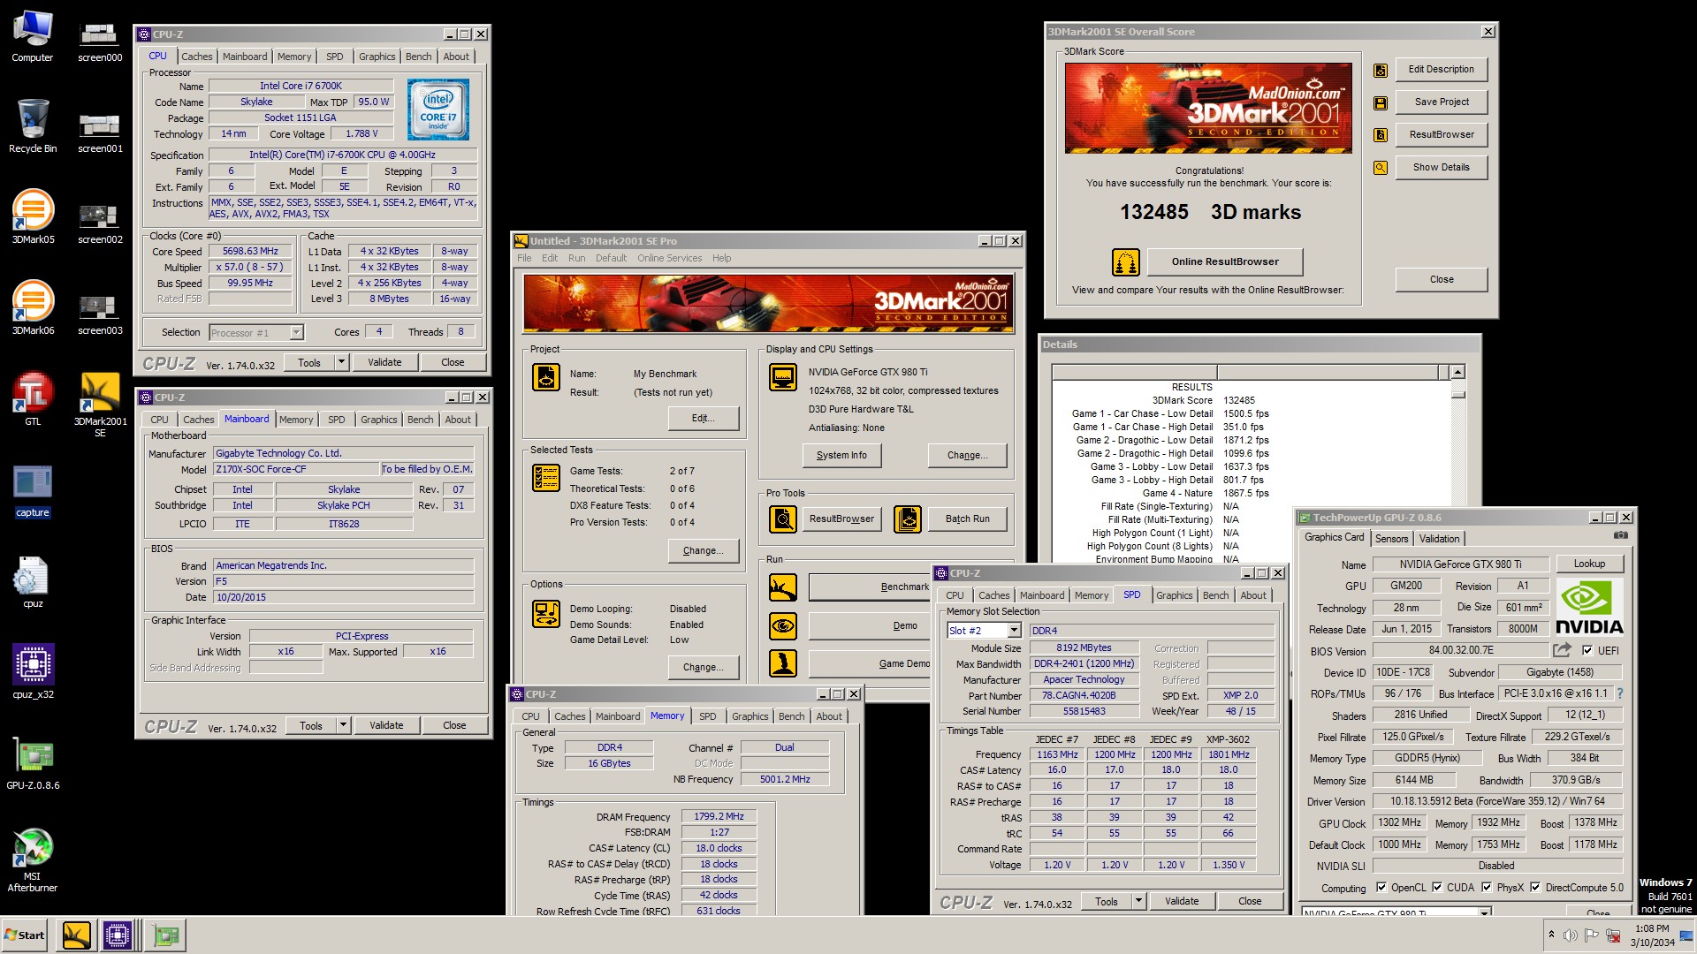Click the Selected Tests checklist icon
The height and width of the screenshot is (954, 1697).
[x=545, y=478]
